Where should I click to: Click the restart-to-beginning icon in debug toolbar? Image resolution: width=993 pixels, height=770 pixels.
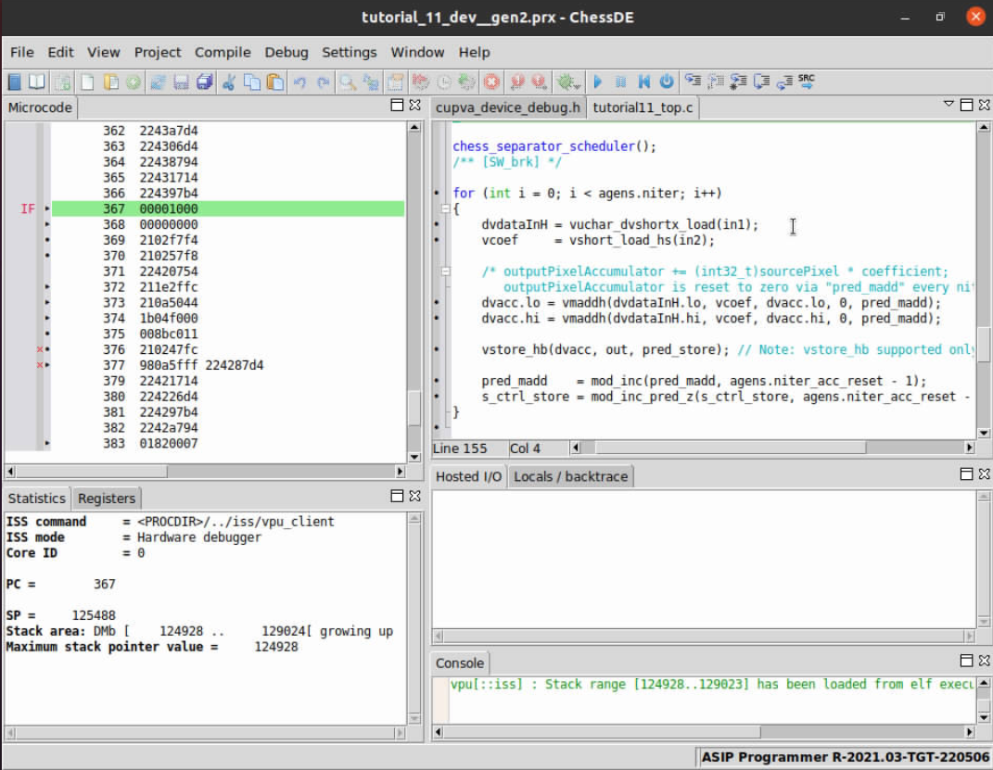tap(644, 82)
